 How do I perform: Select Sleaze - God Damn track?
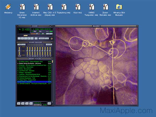click(x=34, y=73)
